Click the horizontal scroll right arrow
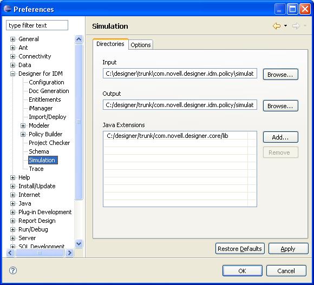This screenshot has width=314, height=285. coord(69,253)
